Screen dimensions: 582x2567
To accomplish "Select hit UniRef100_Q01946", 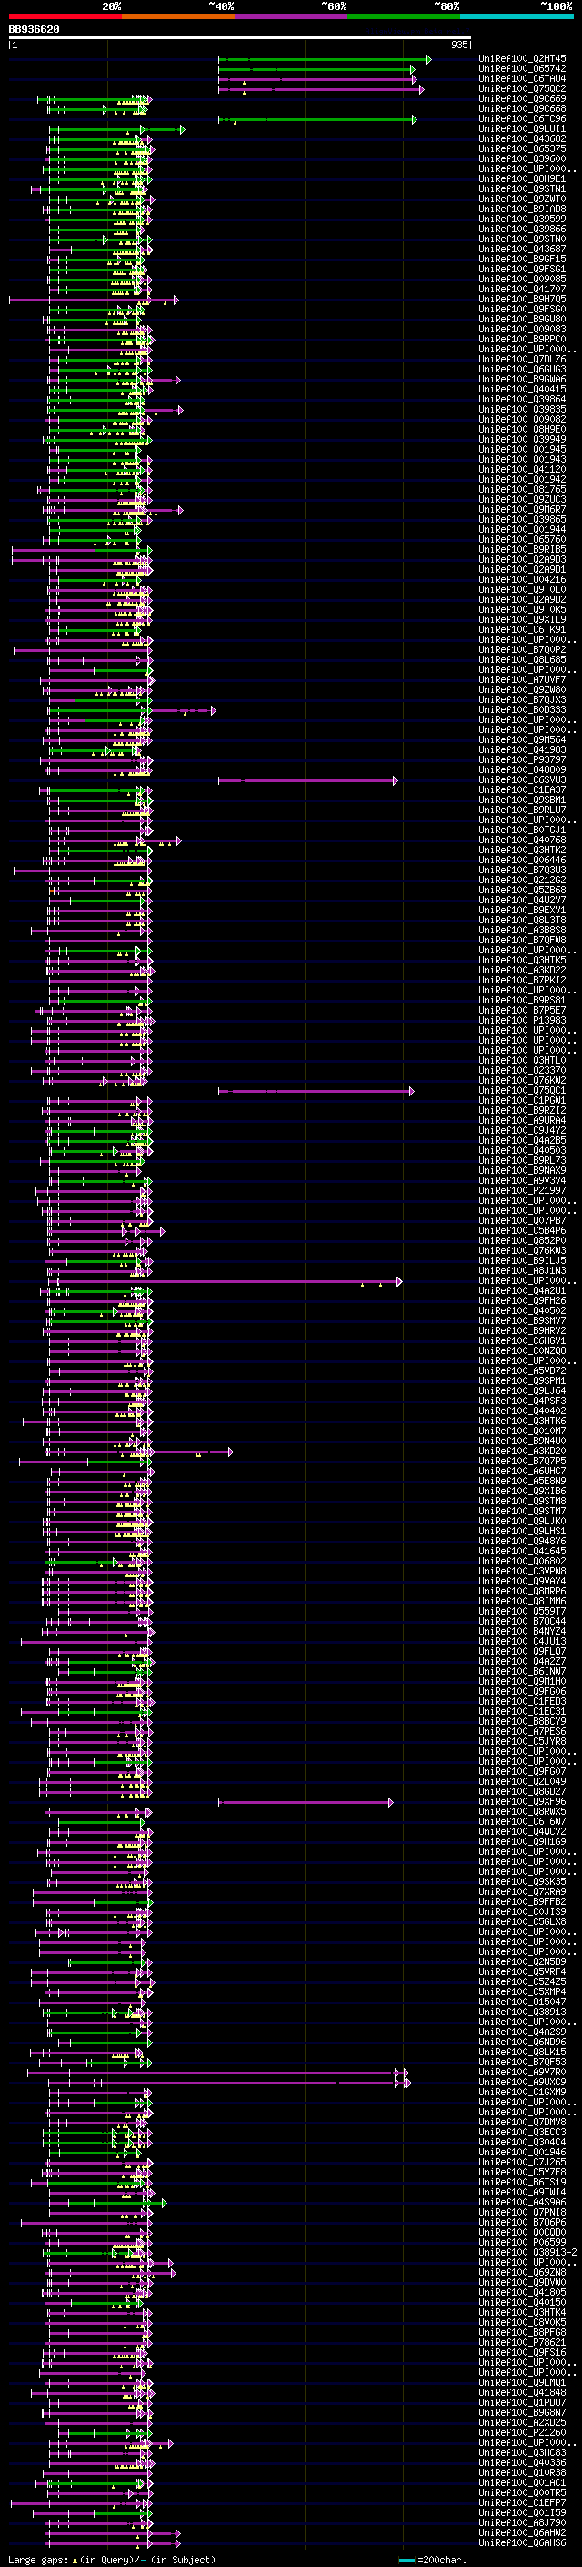I will click(522, 2152).
